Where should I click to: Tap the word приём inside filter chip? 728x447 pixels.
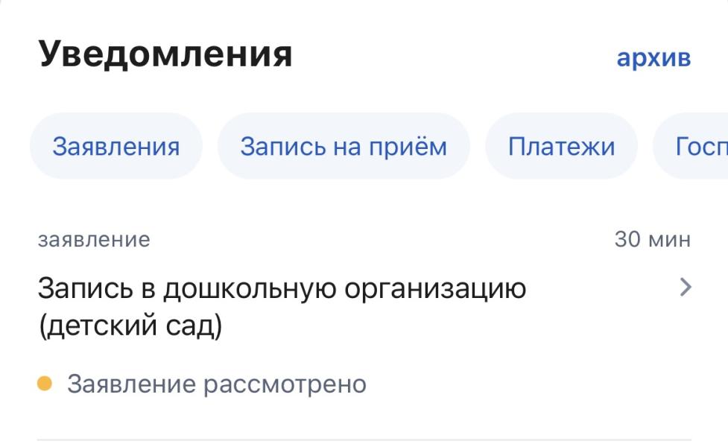[x=408, y=148]
